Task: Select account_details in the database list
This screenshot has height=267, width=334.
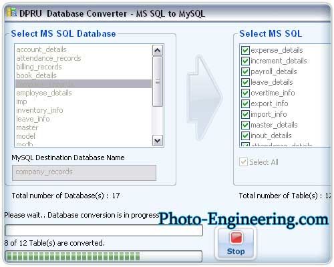Action: 41,49
